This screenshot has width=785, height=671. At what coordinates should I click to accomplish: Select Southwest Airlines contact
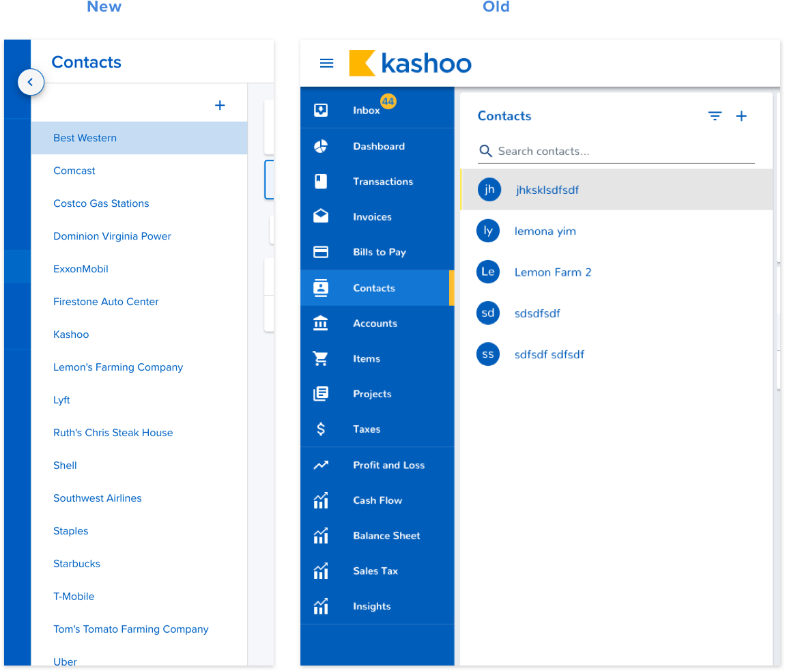click(139, 498)
